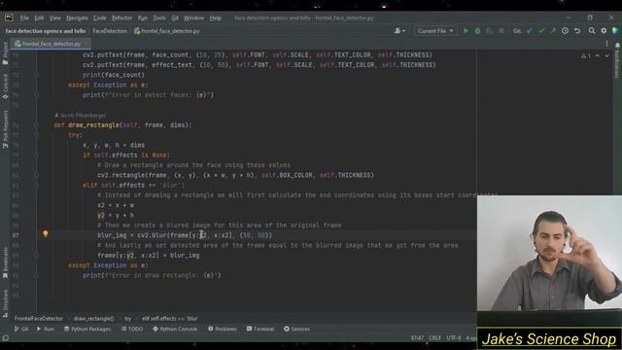This screenshot has width=622, height=350.
Task: Click the colorful JetBrains plugin icon
Action: pyautogui.click(x=615, y=31)
